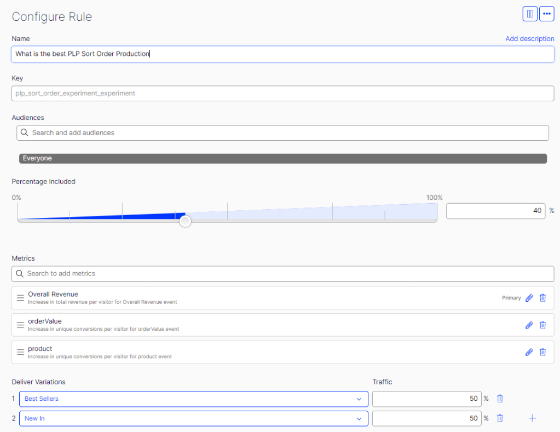560x432 pixels.
Task: Select the Everyone audience bar
Action: click(x=282, y=158)
